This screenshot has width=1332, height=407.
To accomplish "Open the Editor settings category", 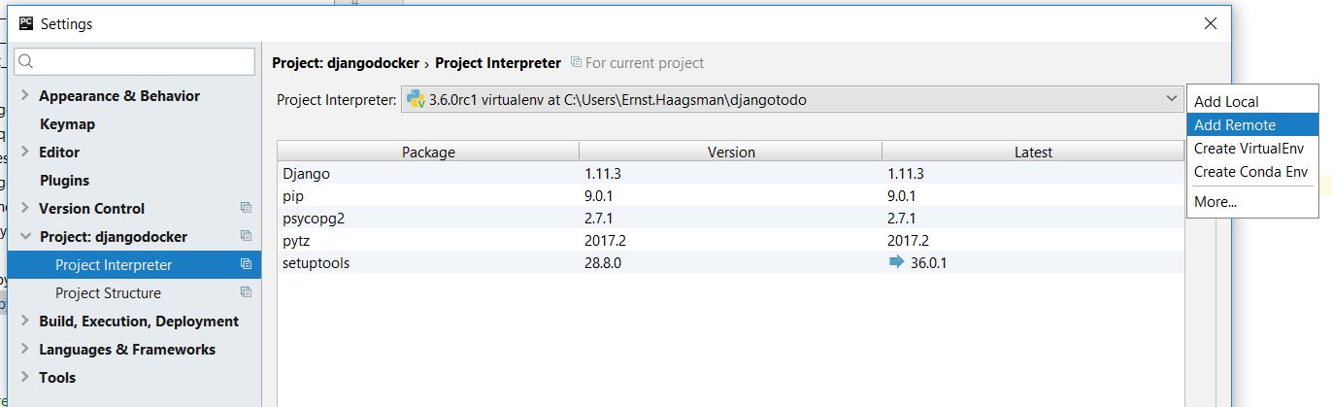I will pos(59,152).
